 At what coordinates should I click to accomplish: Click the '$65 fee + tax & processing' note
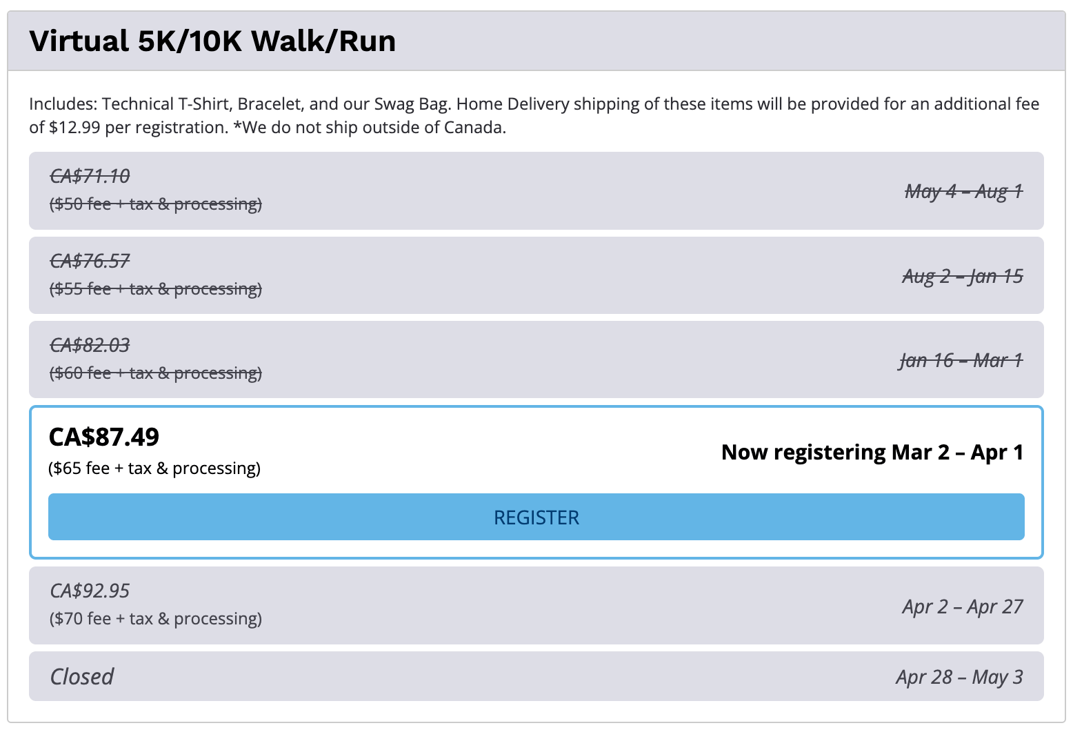[154, 468]
